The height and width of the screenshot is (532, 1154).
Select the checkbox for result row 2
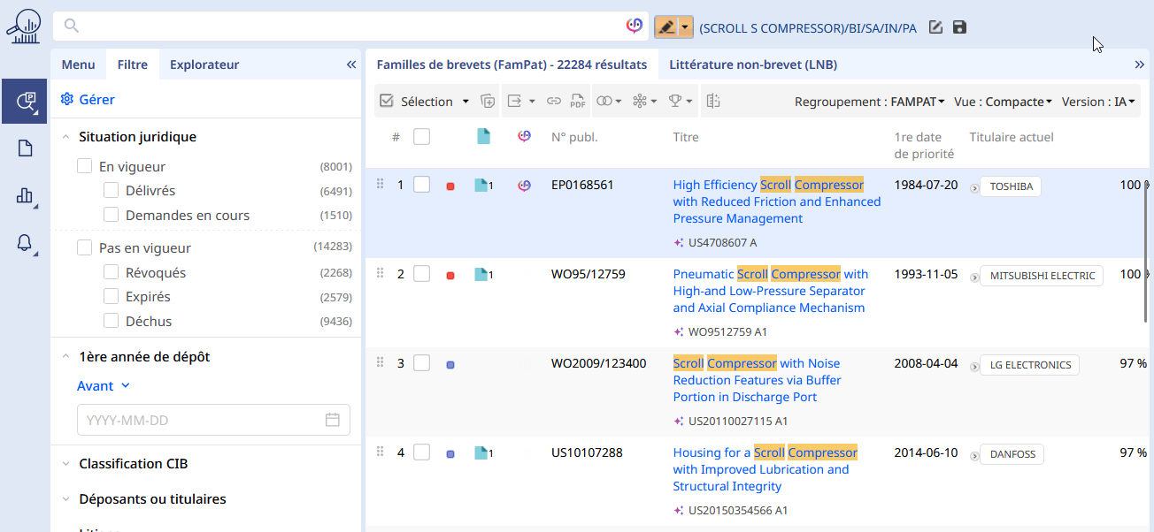coord(422,274)
